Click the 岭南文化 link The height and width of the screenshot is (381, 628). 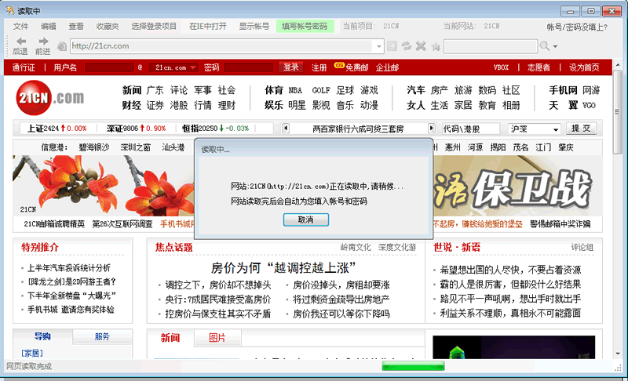356,248
